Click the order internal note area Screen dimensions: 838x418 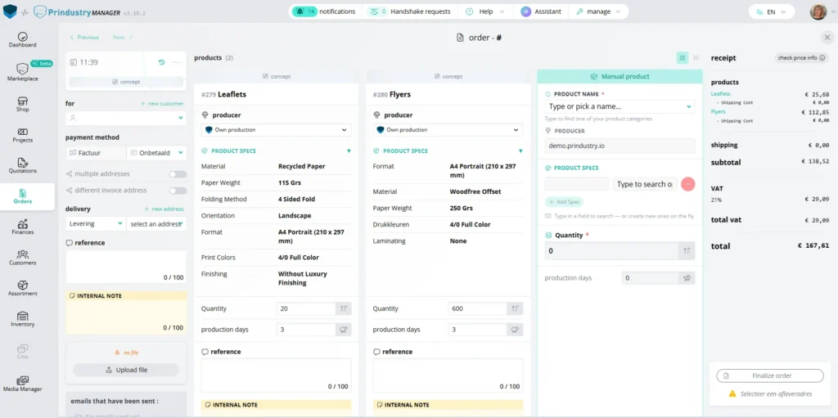(126, 317)
